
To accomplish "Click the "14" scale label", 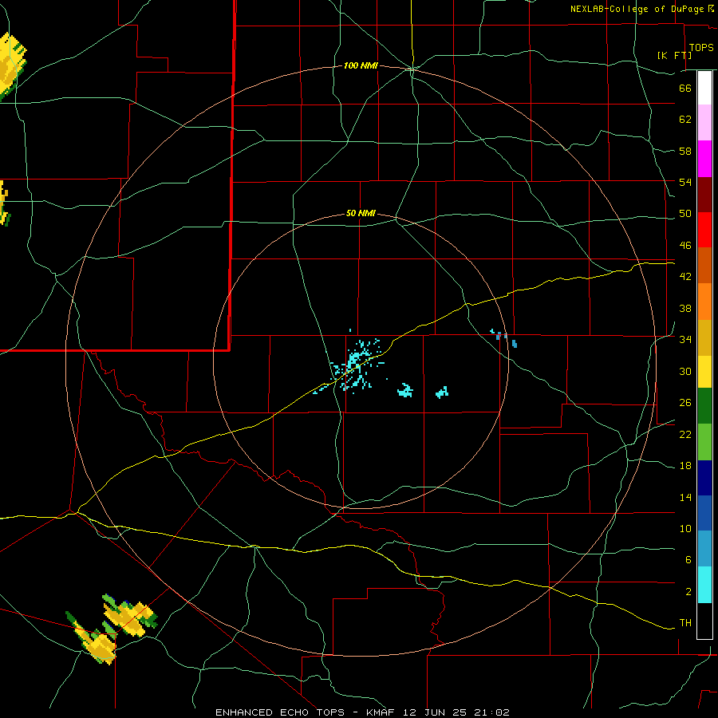I will 685,497.
